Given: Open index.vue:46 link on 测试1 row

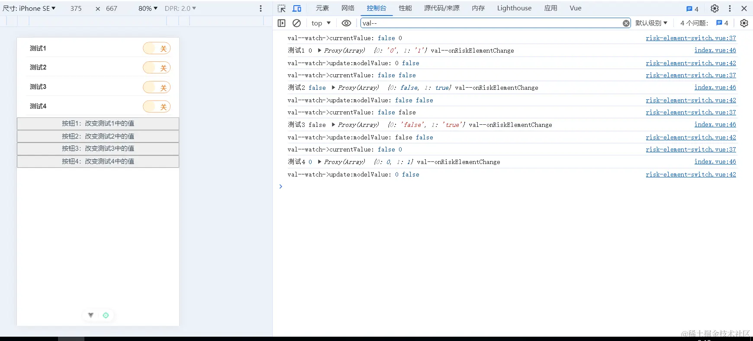Looking at the screenshot, I should [715, 51].
